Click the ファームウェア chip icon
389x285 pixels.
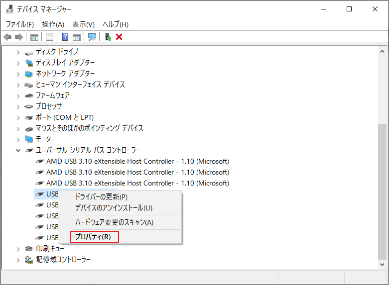pos(29,95)
